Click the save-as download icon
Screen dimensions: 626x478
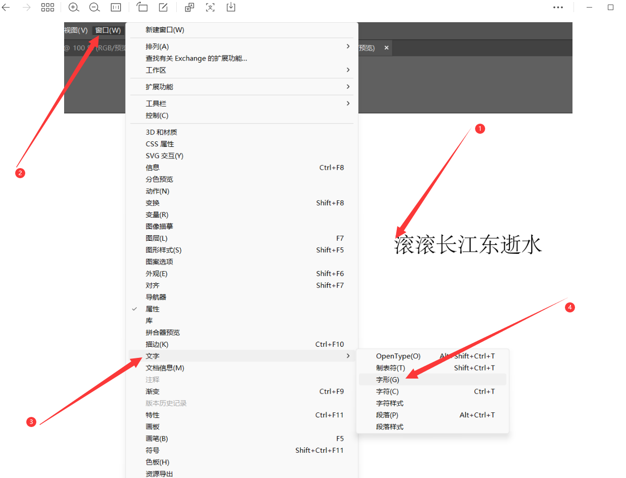point(231,7)
